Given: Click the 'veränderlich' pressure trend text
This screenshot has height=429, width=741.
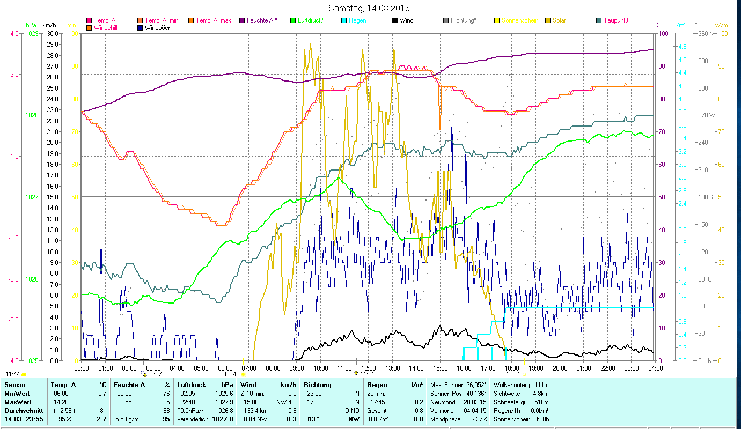Looking at the screenshot, I should tap(193, 419).
